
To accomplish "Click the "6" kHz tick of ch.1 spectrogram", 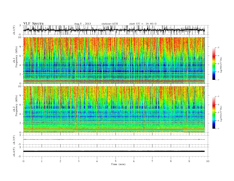I will tap(21, 56).
